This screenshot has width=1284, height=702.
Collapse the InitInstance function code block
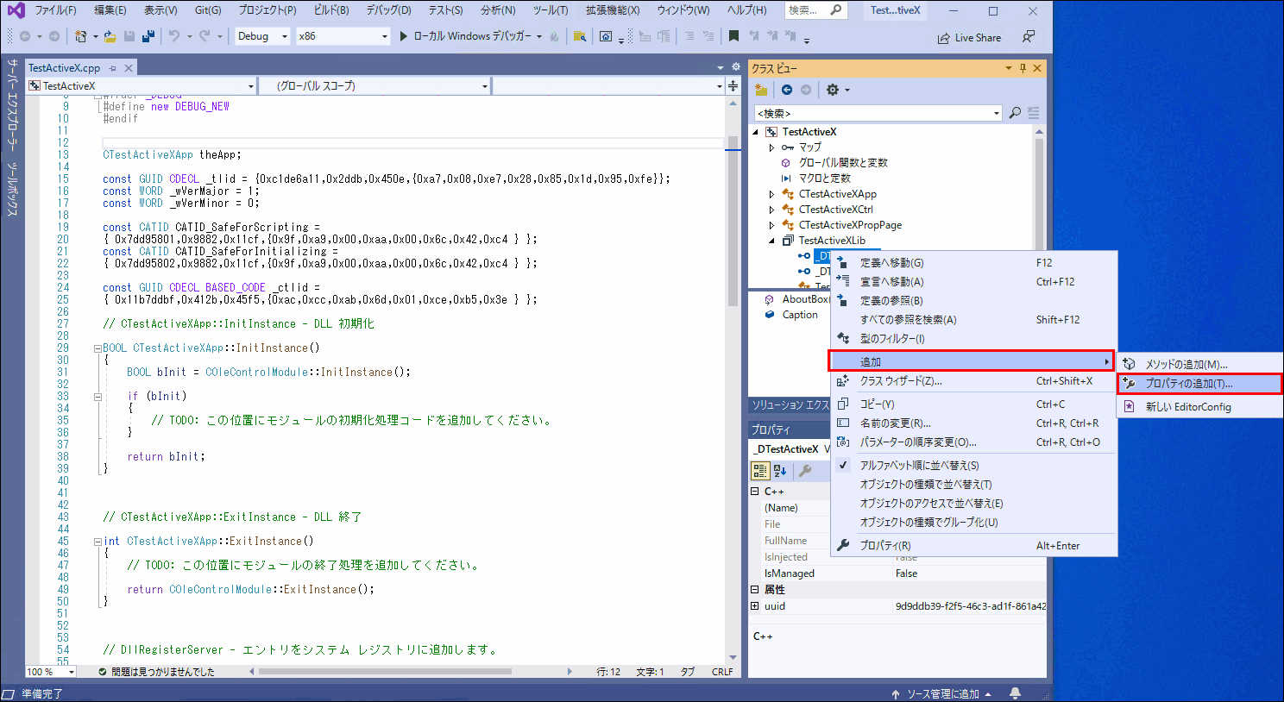click(x=98, y=348)
